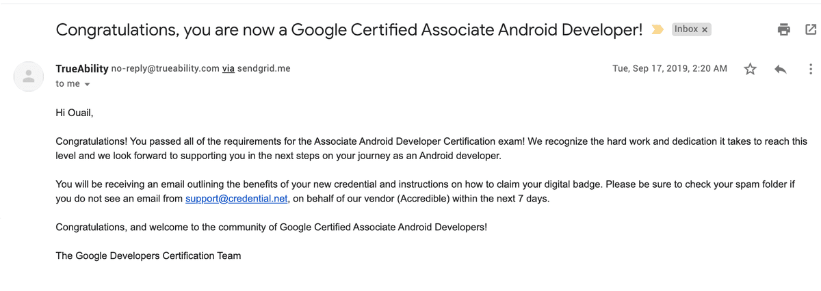821x291 pixels.
Task: Click the sender's profile avatar
Action: tap(29, 77)
